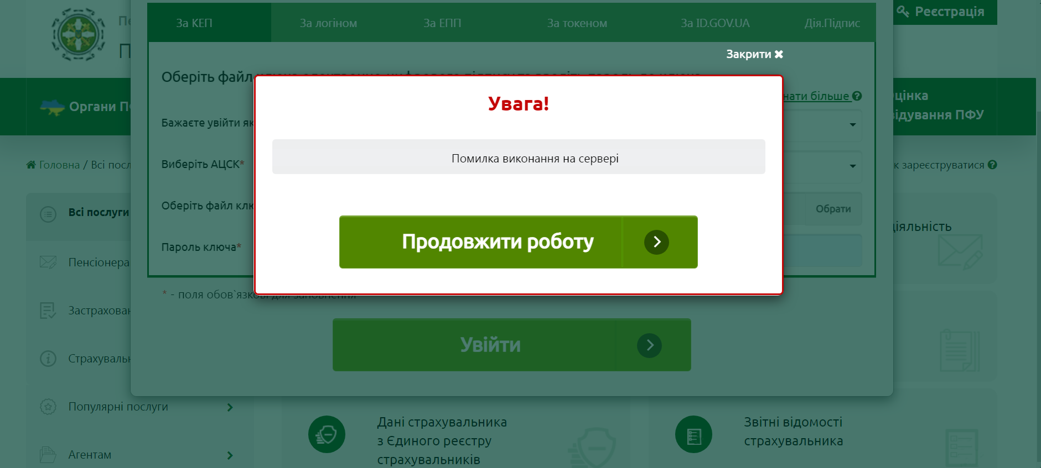The image size is (1041, 468).
Task: Expand the Агентам sidebar chevron
Action: coord(230,455)
